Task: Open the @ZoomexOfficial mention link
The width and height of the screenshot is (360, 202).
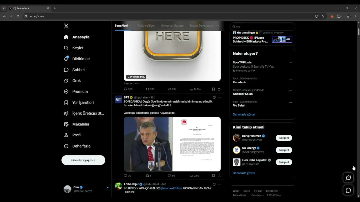Action: 172,188
